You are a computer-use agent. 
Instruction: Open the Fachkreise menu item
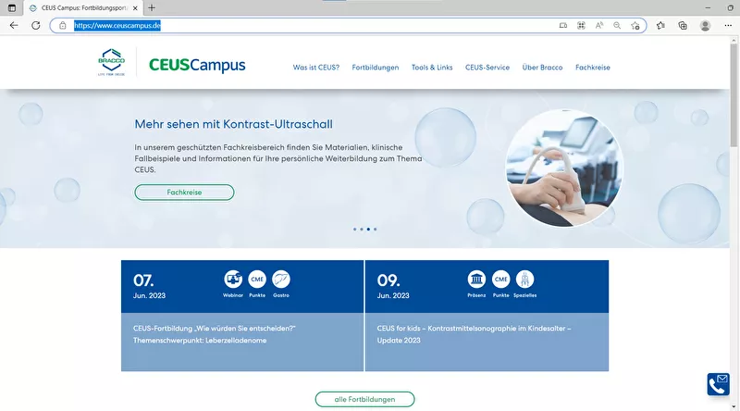pyautogui.click(x=593, y=68)
